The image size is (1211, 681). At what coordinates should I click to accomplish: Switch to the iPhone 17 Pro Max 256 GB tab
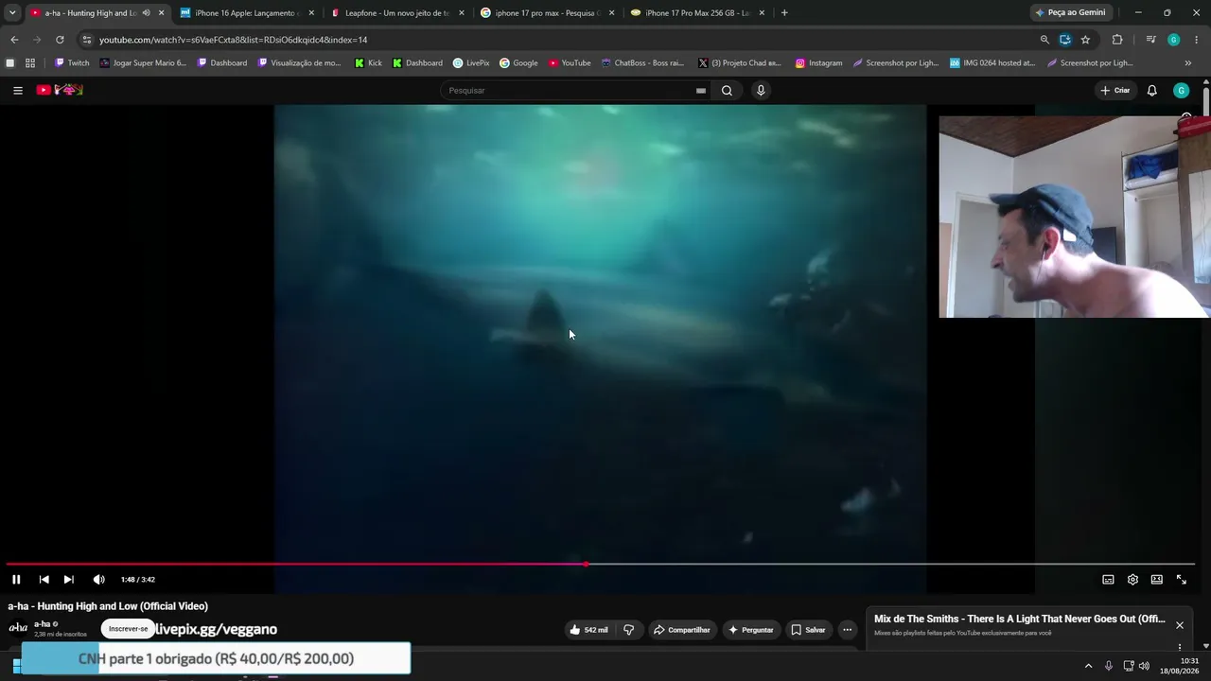coord(697,13)
